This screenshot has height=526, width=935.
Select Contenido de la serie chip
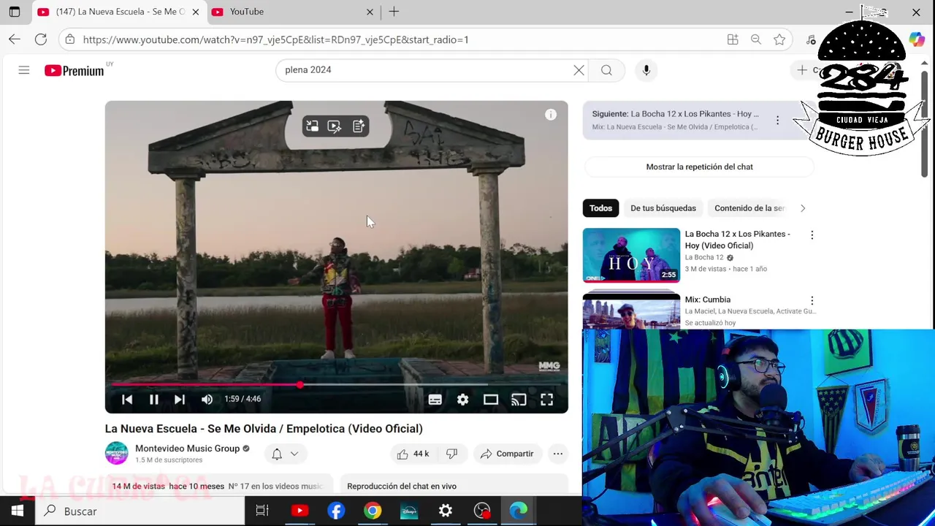tap(749, 208)
